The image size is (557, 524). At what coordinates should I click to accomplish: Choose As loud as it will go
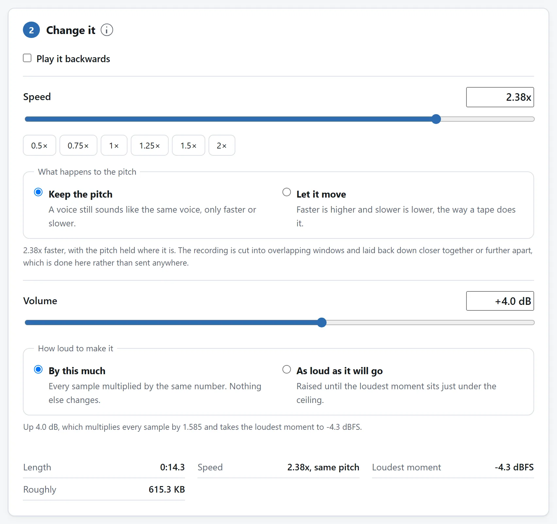(x=287, y=369)
